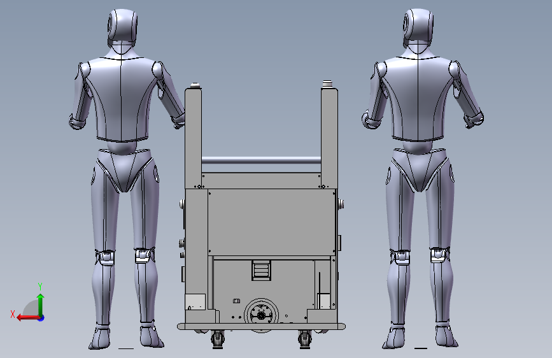Click the red X axis arrow of the triad
Image resolution: width=552 pixels, height=358 pixels.
[27, 318]
